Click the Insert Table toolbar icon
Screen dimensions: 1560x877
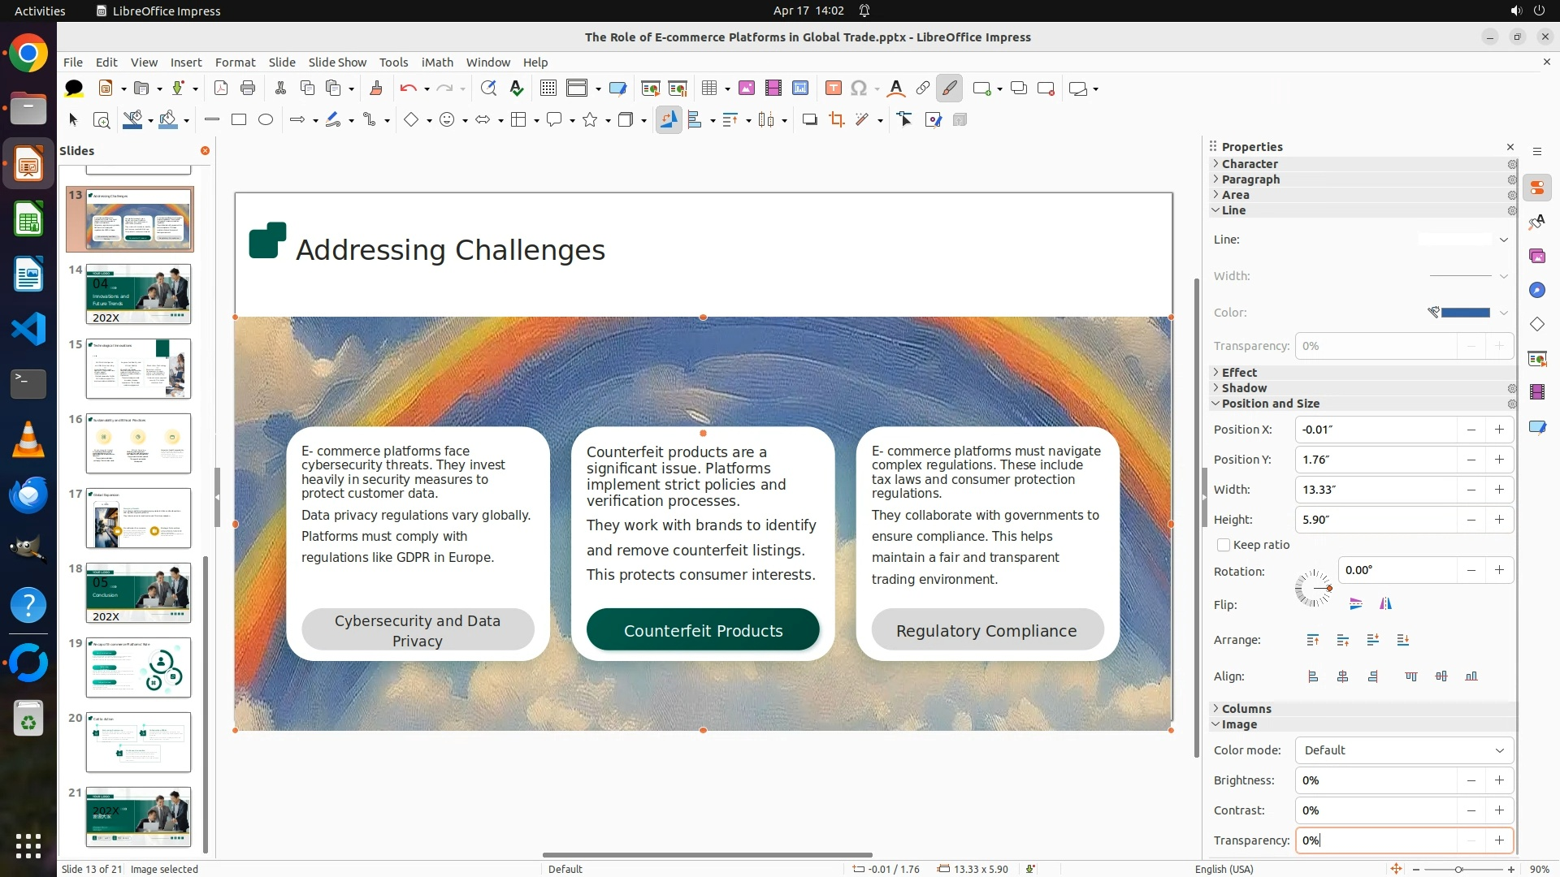coord(709,89)
